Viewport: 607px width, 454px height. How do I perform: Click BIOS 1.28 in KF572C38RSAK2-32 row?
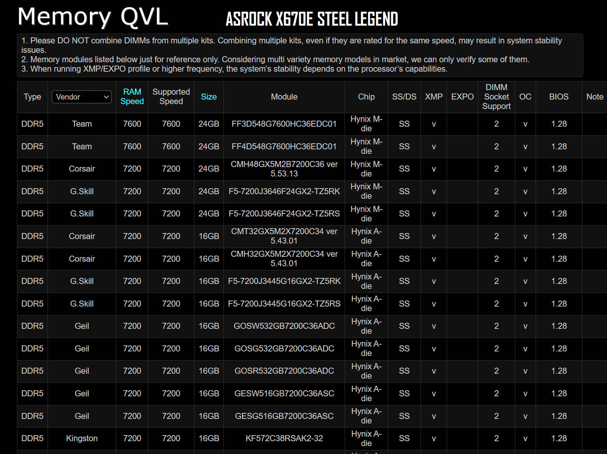click(x=559, y=439)
